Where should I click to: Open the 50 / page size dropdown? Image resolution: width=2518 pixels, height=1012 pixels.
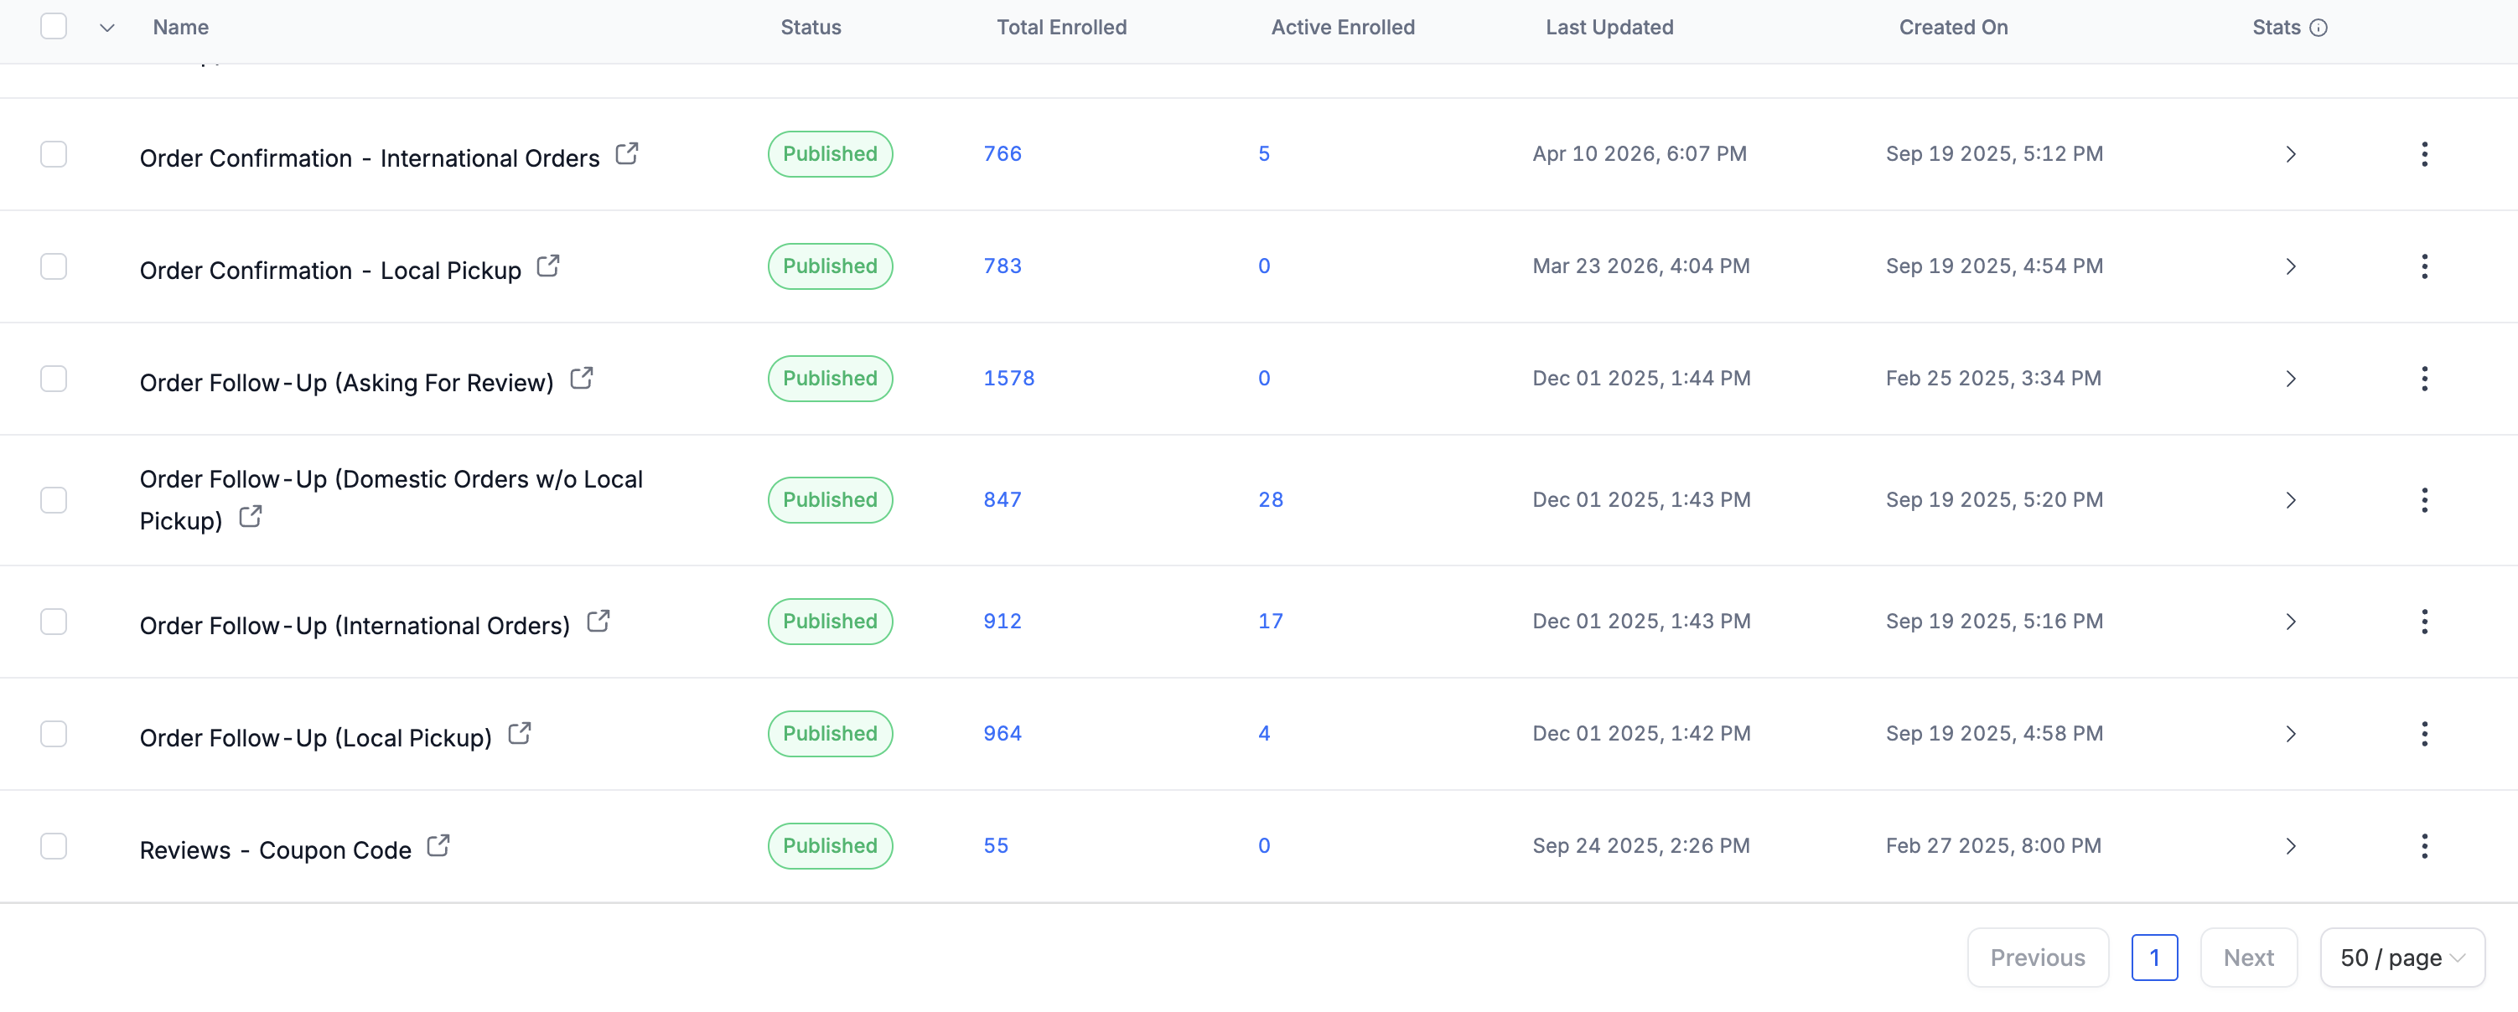2402,958
